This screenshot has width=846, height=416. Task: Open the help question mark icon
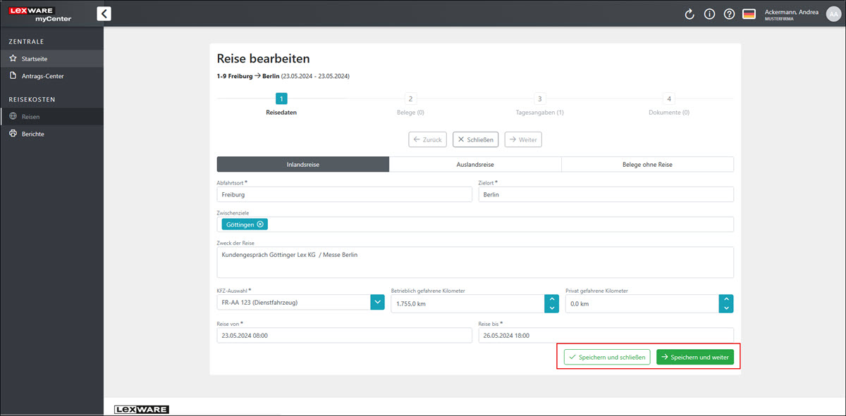pos(729,14)
